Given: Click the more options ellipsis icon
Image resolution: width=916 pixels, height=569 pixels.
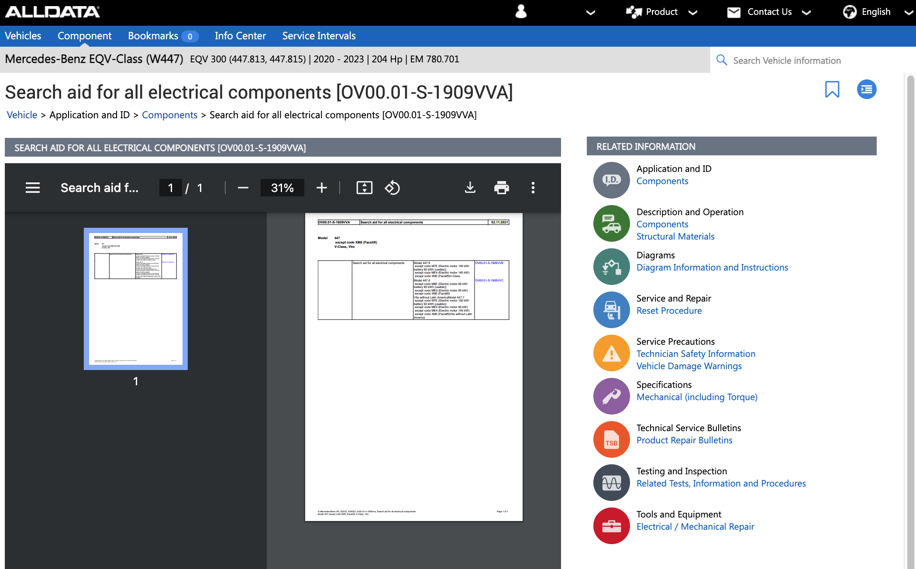Looking at the screenshot, I should (x=533, y=188).
